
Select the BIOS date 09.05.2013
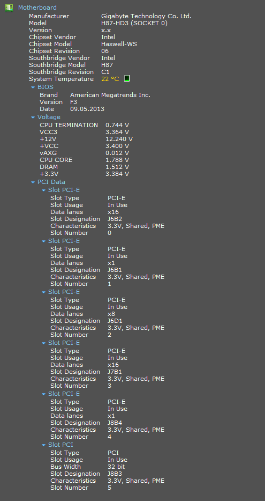click(87, 109)
